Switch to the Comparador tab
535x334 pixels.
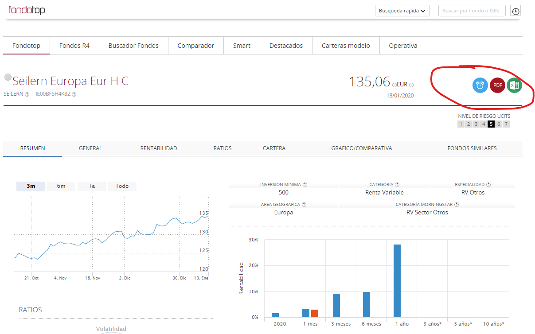click(196, 46)
